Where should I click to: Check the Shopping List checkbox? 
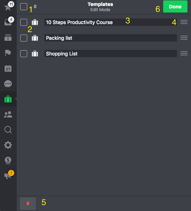coord(24,54)
